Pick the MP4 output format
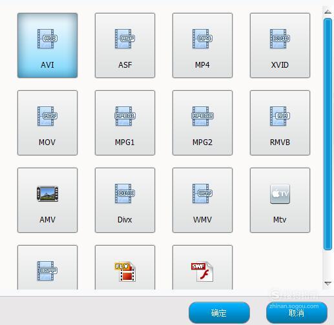This screenshot has width=334, height=325. pos(202,45)
